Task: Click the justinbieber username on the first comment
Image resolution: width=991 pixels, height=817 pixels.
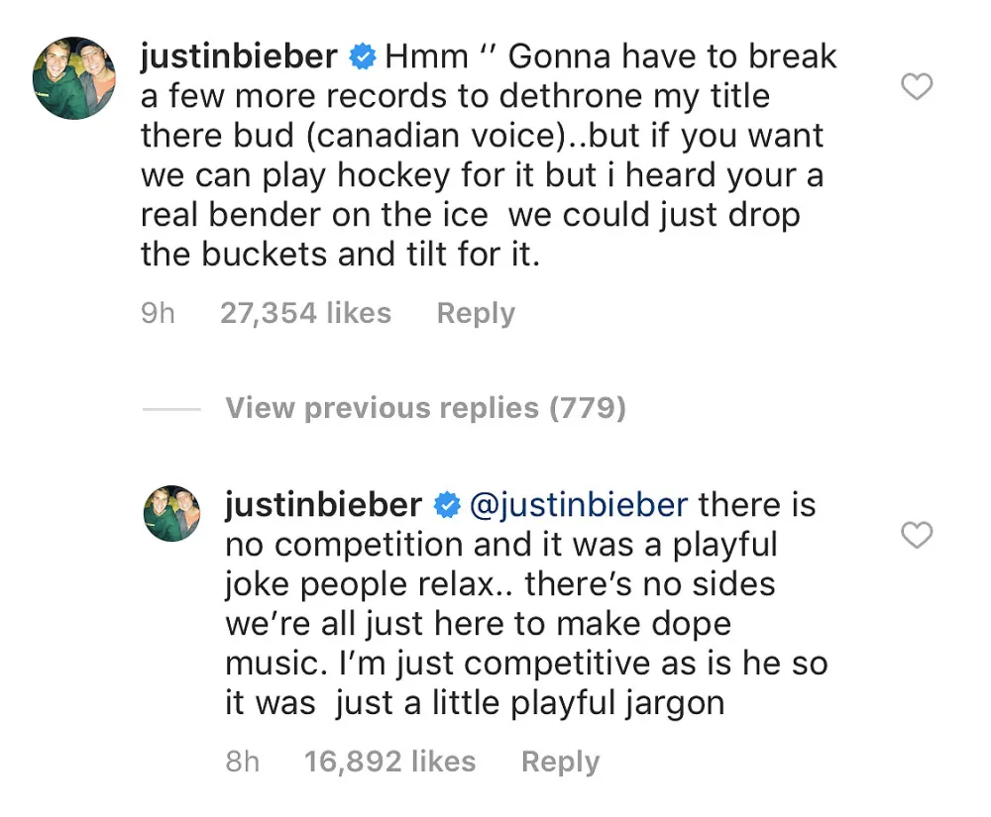Action: click(239, 56)
